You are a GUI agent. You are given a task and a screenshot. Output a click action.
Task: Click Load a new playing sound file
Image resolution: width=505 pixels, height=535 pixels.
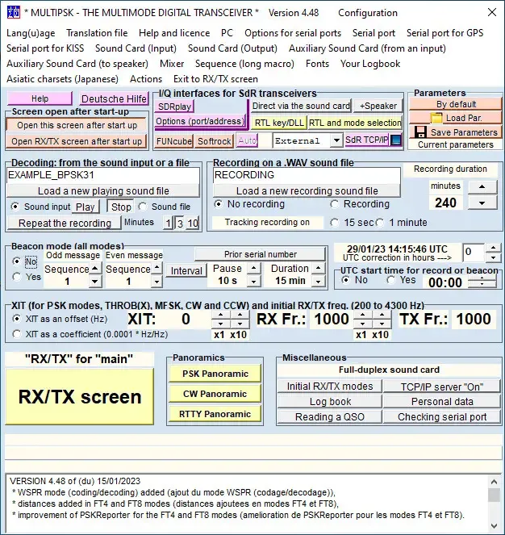pyautogui.click(x=103, y=190)
